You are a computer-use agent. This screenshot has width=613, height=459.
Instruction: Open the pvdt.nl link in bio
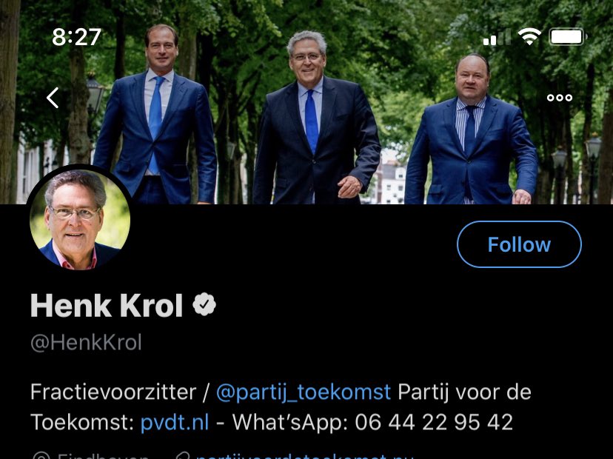click(x=175, y=422)
